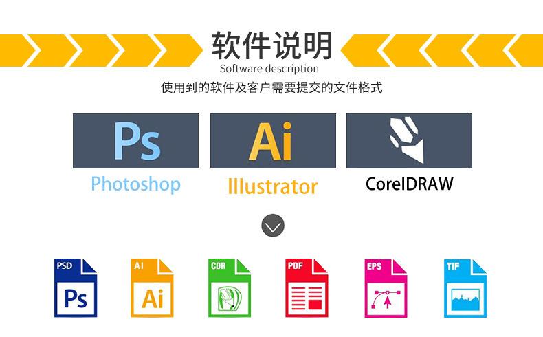Click the PSD label on blue file icon

65,265
